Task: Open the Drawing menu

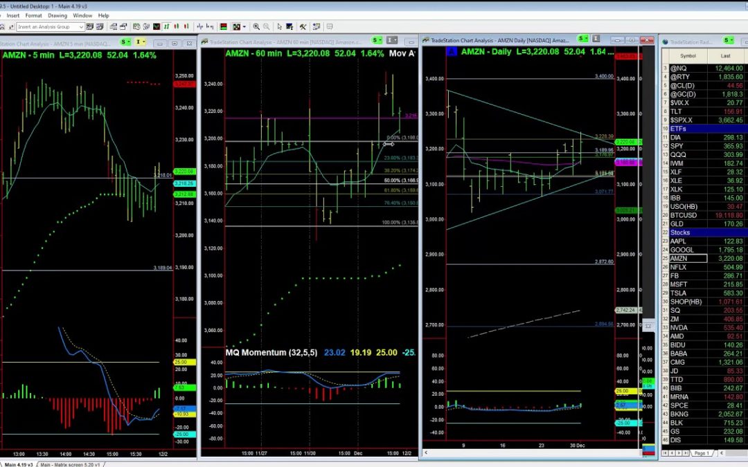Action: click(x=57, y=15)
